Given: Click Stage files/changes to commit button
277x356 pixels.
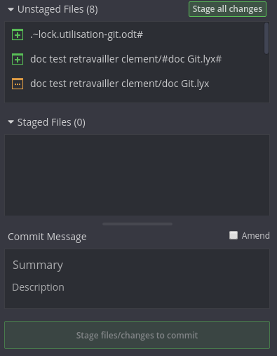Looking at the screenshot, I should coord(137,335).
